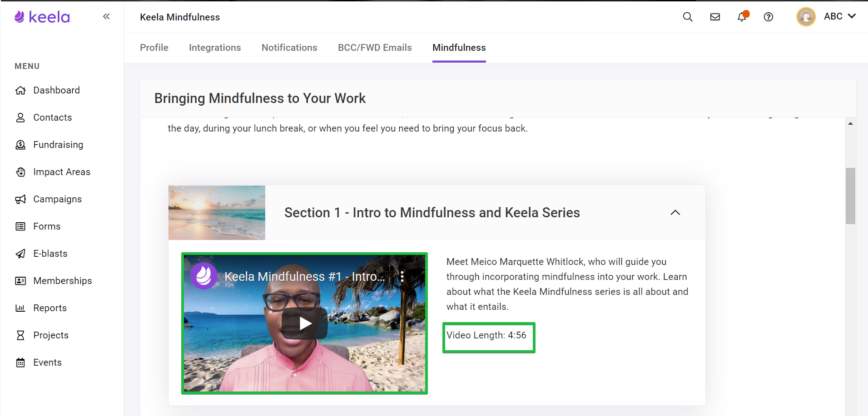868x416 pixels.
Task: Click the content area scrollbar thumb
Action: (850, 196)
